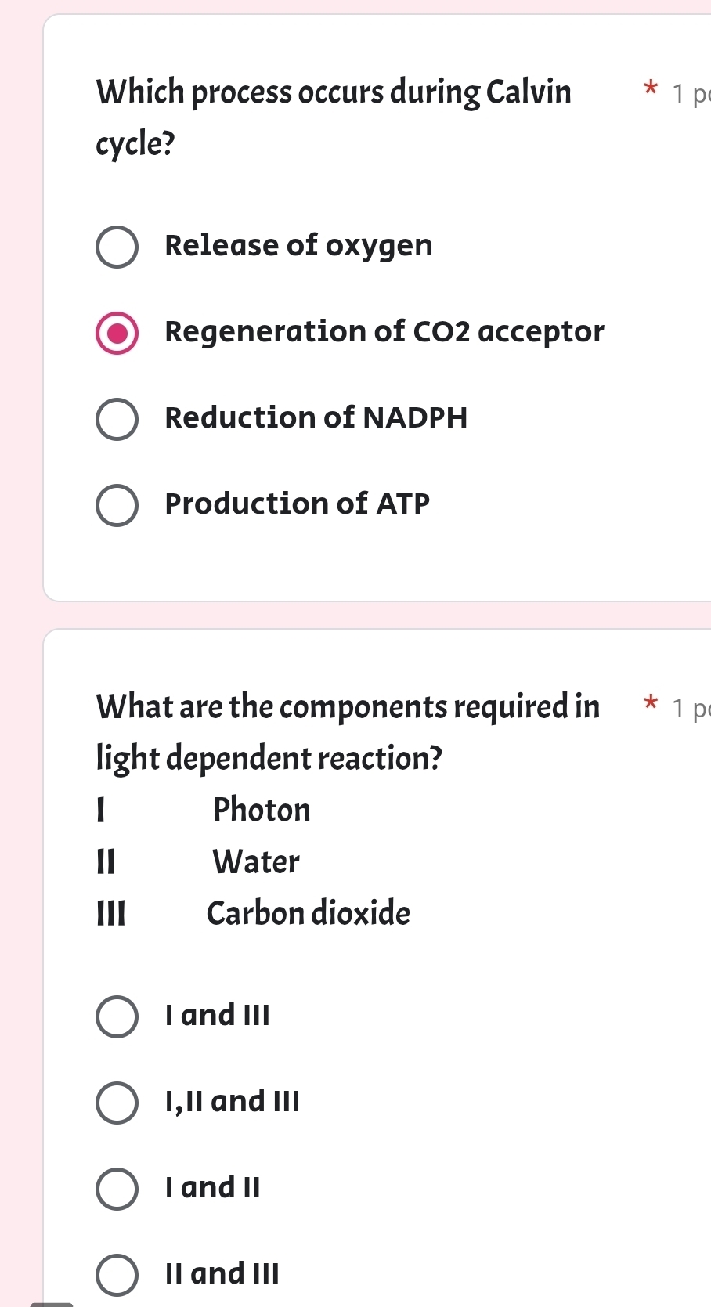Deselect the currently chosen CO2 acceptor option
This screenshot has height=1307, width=711.
click(117, 334)
